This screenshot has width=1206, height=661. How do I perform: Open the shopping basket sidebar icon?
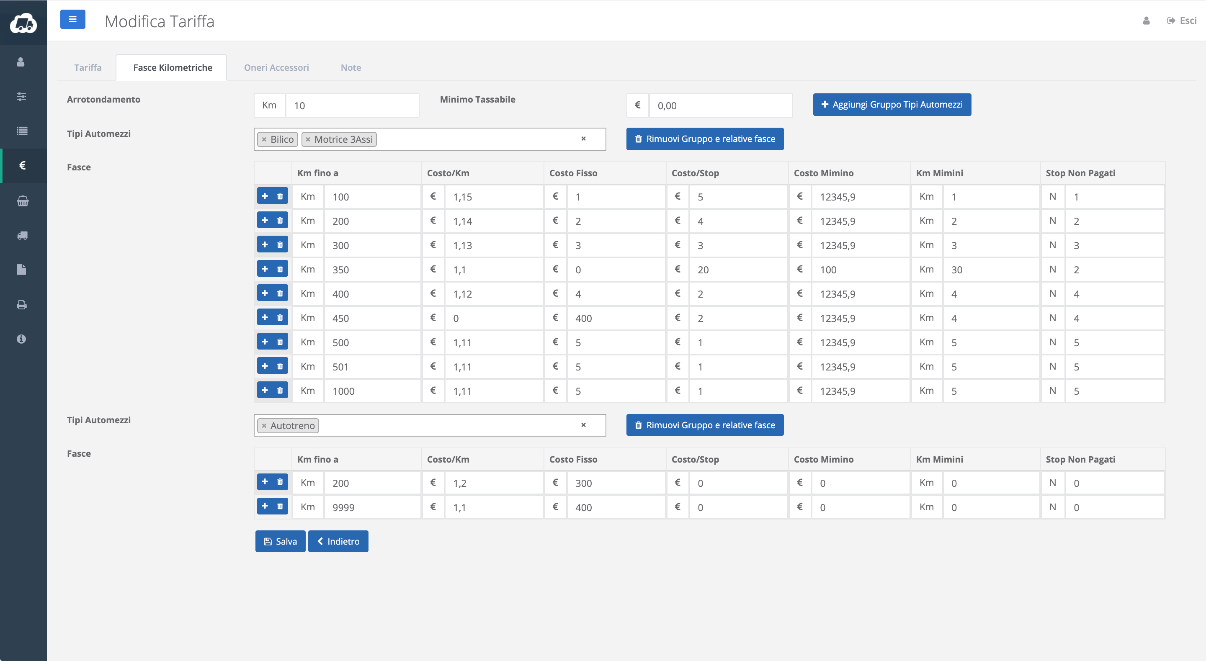[x=22, y=201]
